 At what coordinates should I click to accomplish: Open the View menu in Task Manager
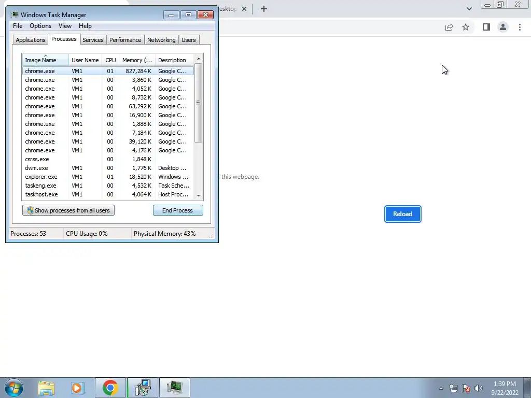tap(65, 26)
